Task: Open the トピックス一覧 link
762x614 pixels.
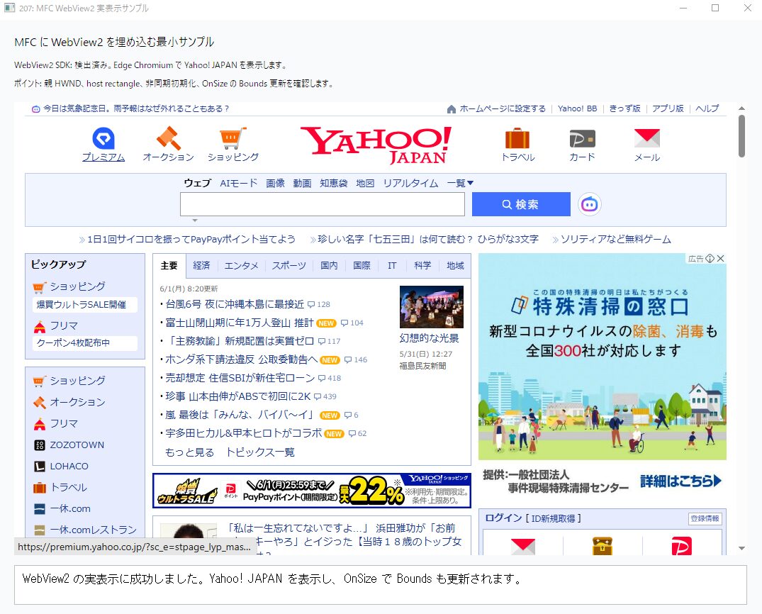Action: point(260,452)
